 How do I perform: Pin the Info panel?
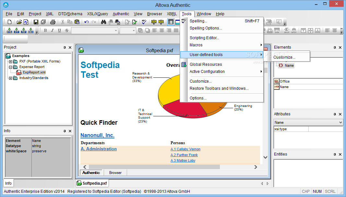click(x=65, y=131)
